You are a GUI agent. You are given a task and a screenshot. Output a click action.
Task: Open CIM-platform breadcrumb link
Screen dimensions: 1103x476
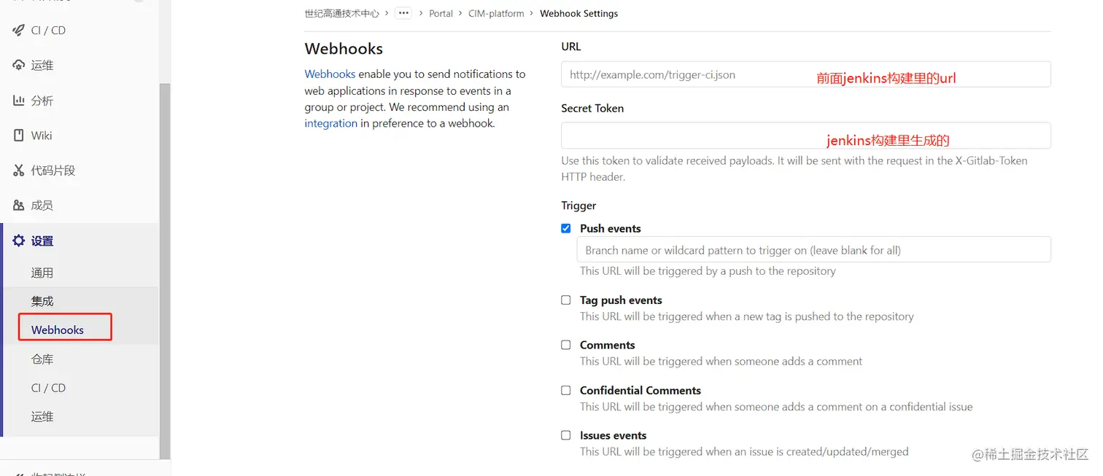pyautogui.click(x=496, y=13)
